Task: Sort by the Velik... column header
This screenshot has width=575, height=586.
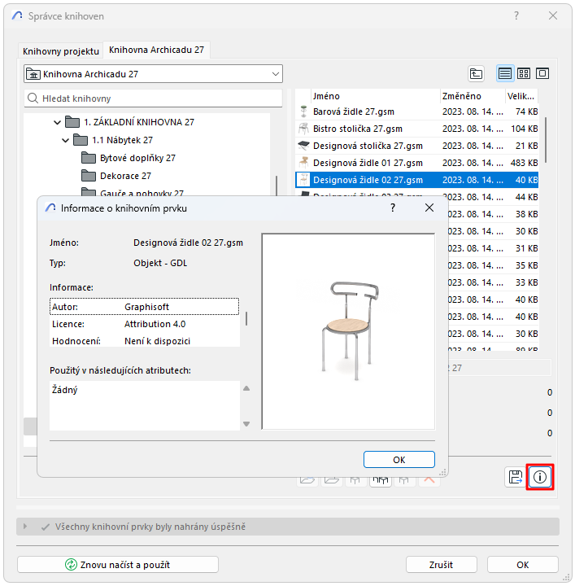Action: tap(521, 96)
